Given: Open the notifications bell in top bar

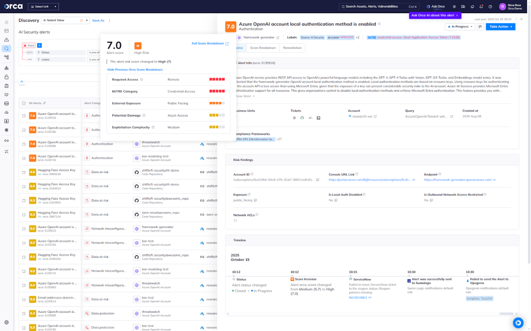Looking at the screenshot, I should 481,6.
